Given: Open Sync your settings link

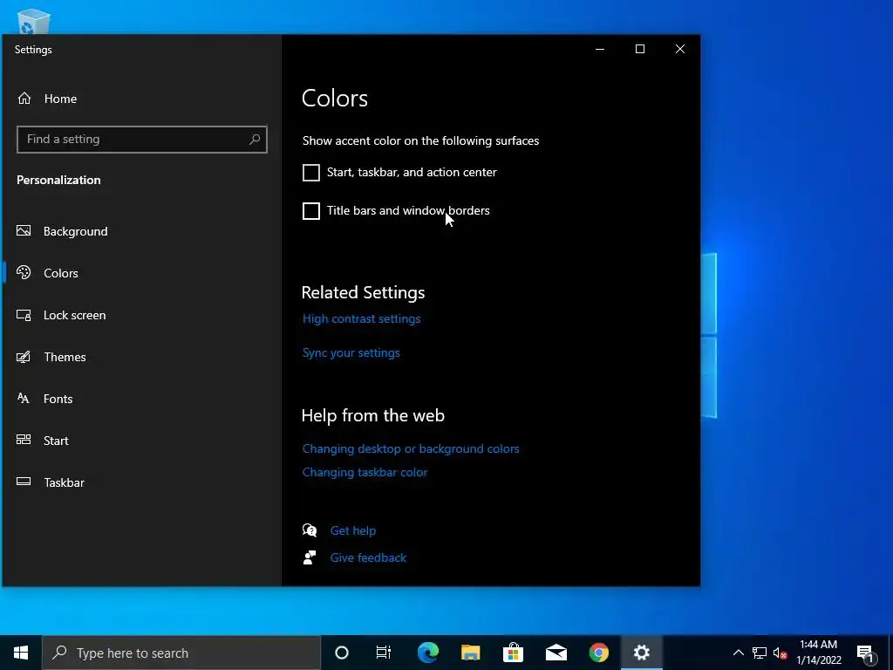Looking at the screenshot, I should click(351, 352).
